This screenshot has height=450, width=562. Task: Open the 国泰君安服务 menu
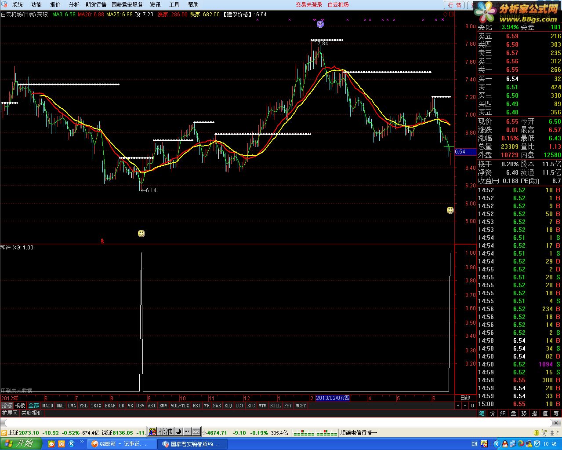(127, 5)
